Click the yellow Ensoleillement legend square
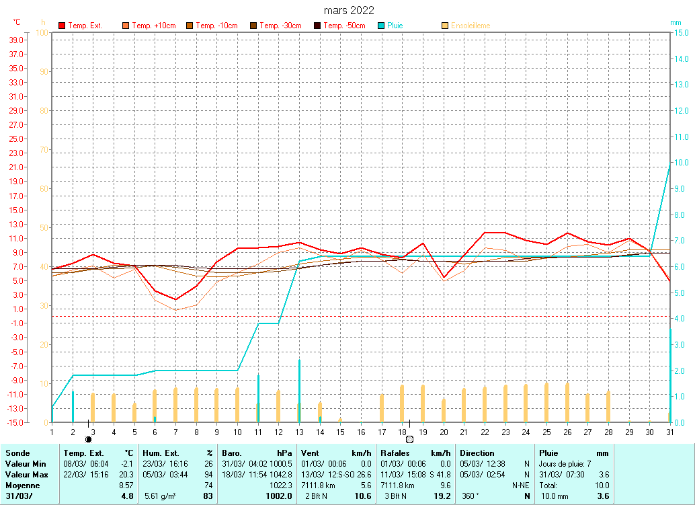 point(445,26)
